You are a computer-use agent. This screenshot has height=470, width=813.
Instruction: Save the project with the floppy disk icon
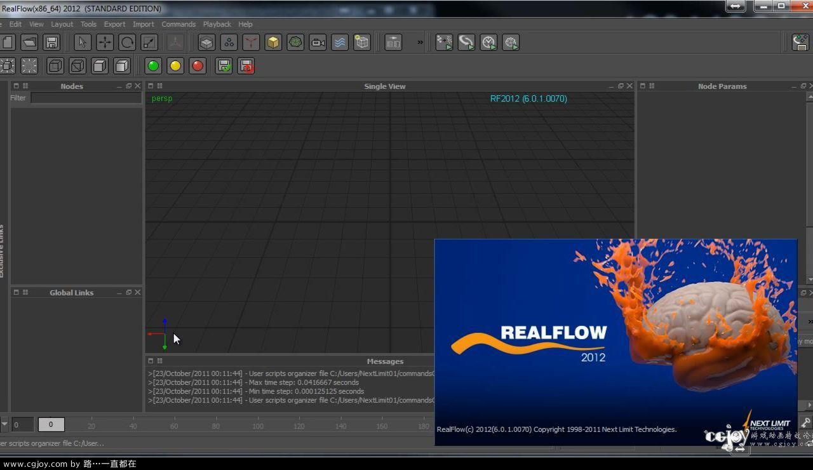51,43
